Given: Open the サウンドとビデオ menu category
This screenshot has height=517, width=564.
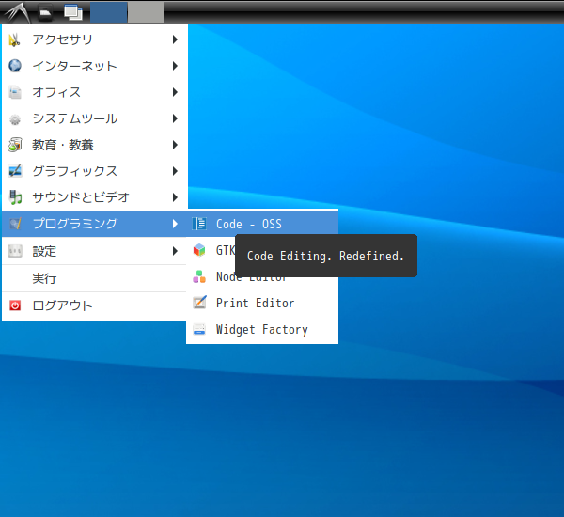Looking at the screenshot, I should pyautogui.click(x=95, y=197).
